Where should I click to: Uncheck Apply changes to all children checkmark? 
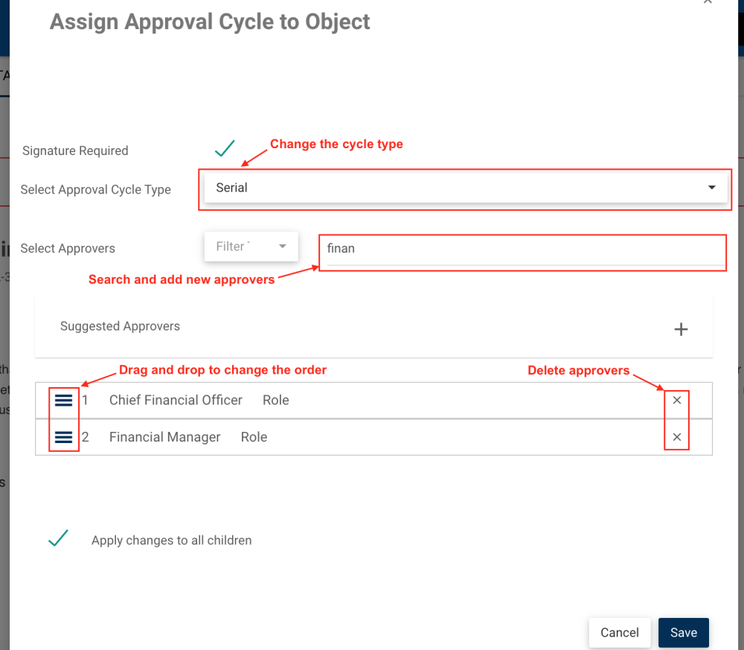58,539
